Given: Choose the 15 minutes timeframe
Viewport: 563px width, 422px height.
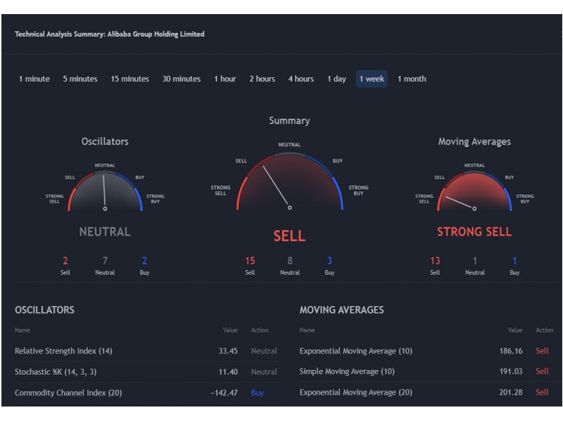Looking at the screenshot, I should click(129, 79).
